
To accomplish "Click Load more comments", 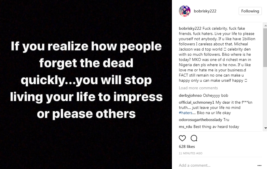I will pos(198,88).
